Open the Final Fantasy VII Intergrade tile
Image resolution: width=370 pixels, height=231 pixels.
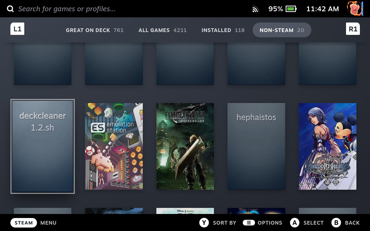(x=185, y=146)
